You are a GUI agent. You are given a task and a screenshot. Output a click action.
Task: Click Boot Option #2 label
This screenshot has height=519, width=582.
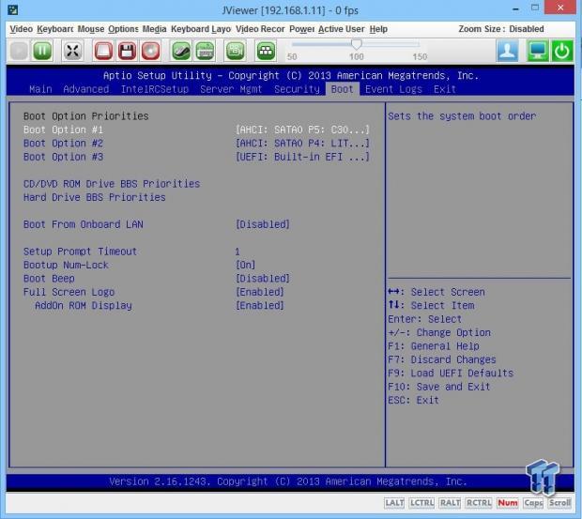[x=63, y=144]
